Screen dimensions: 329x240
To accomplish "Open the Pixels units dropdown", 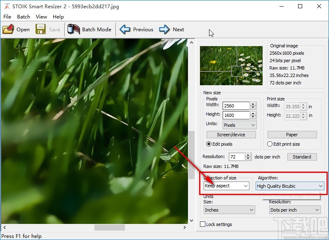I will (x=240, y=125).
